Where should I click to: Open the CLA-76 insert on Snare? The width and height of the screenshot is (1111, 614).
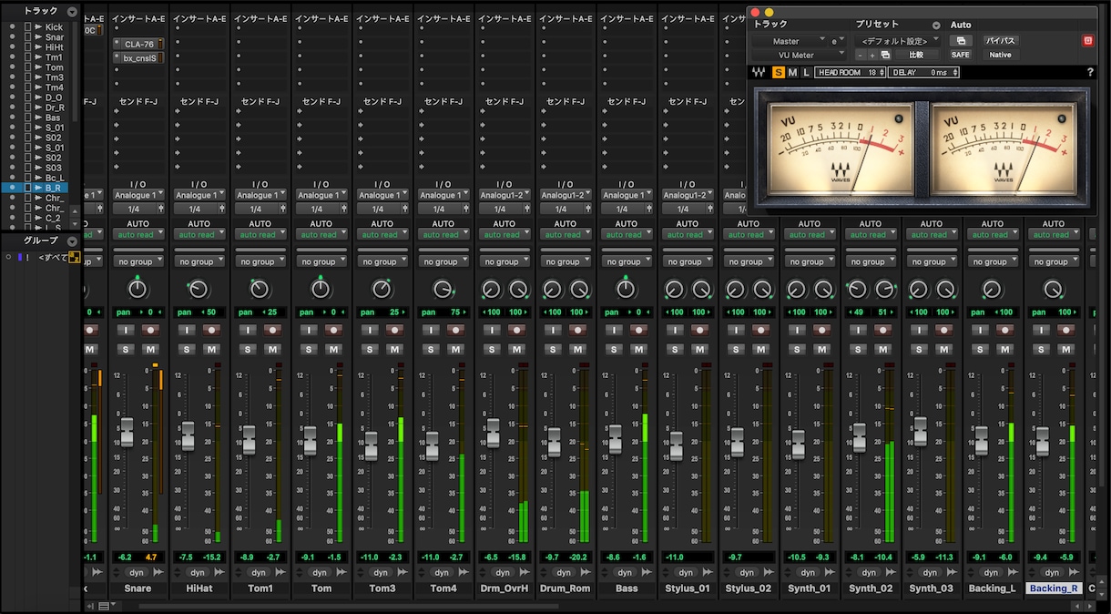pyautogui.click(x=138, y=44)
